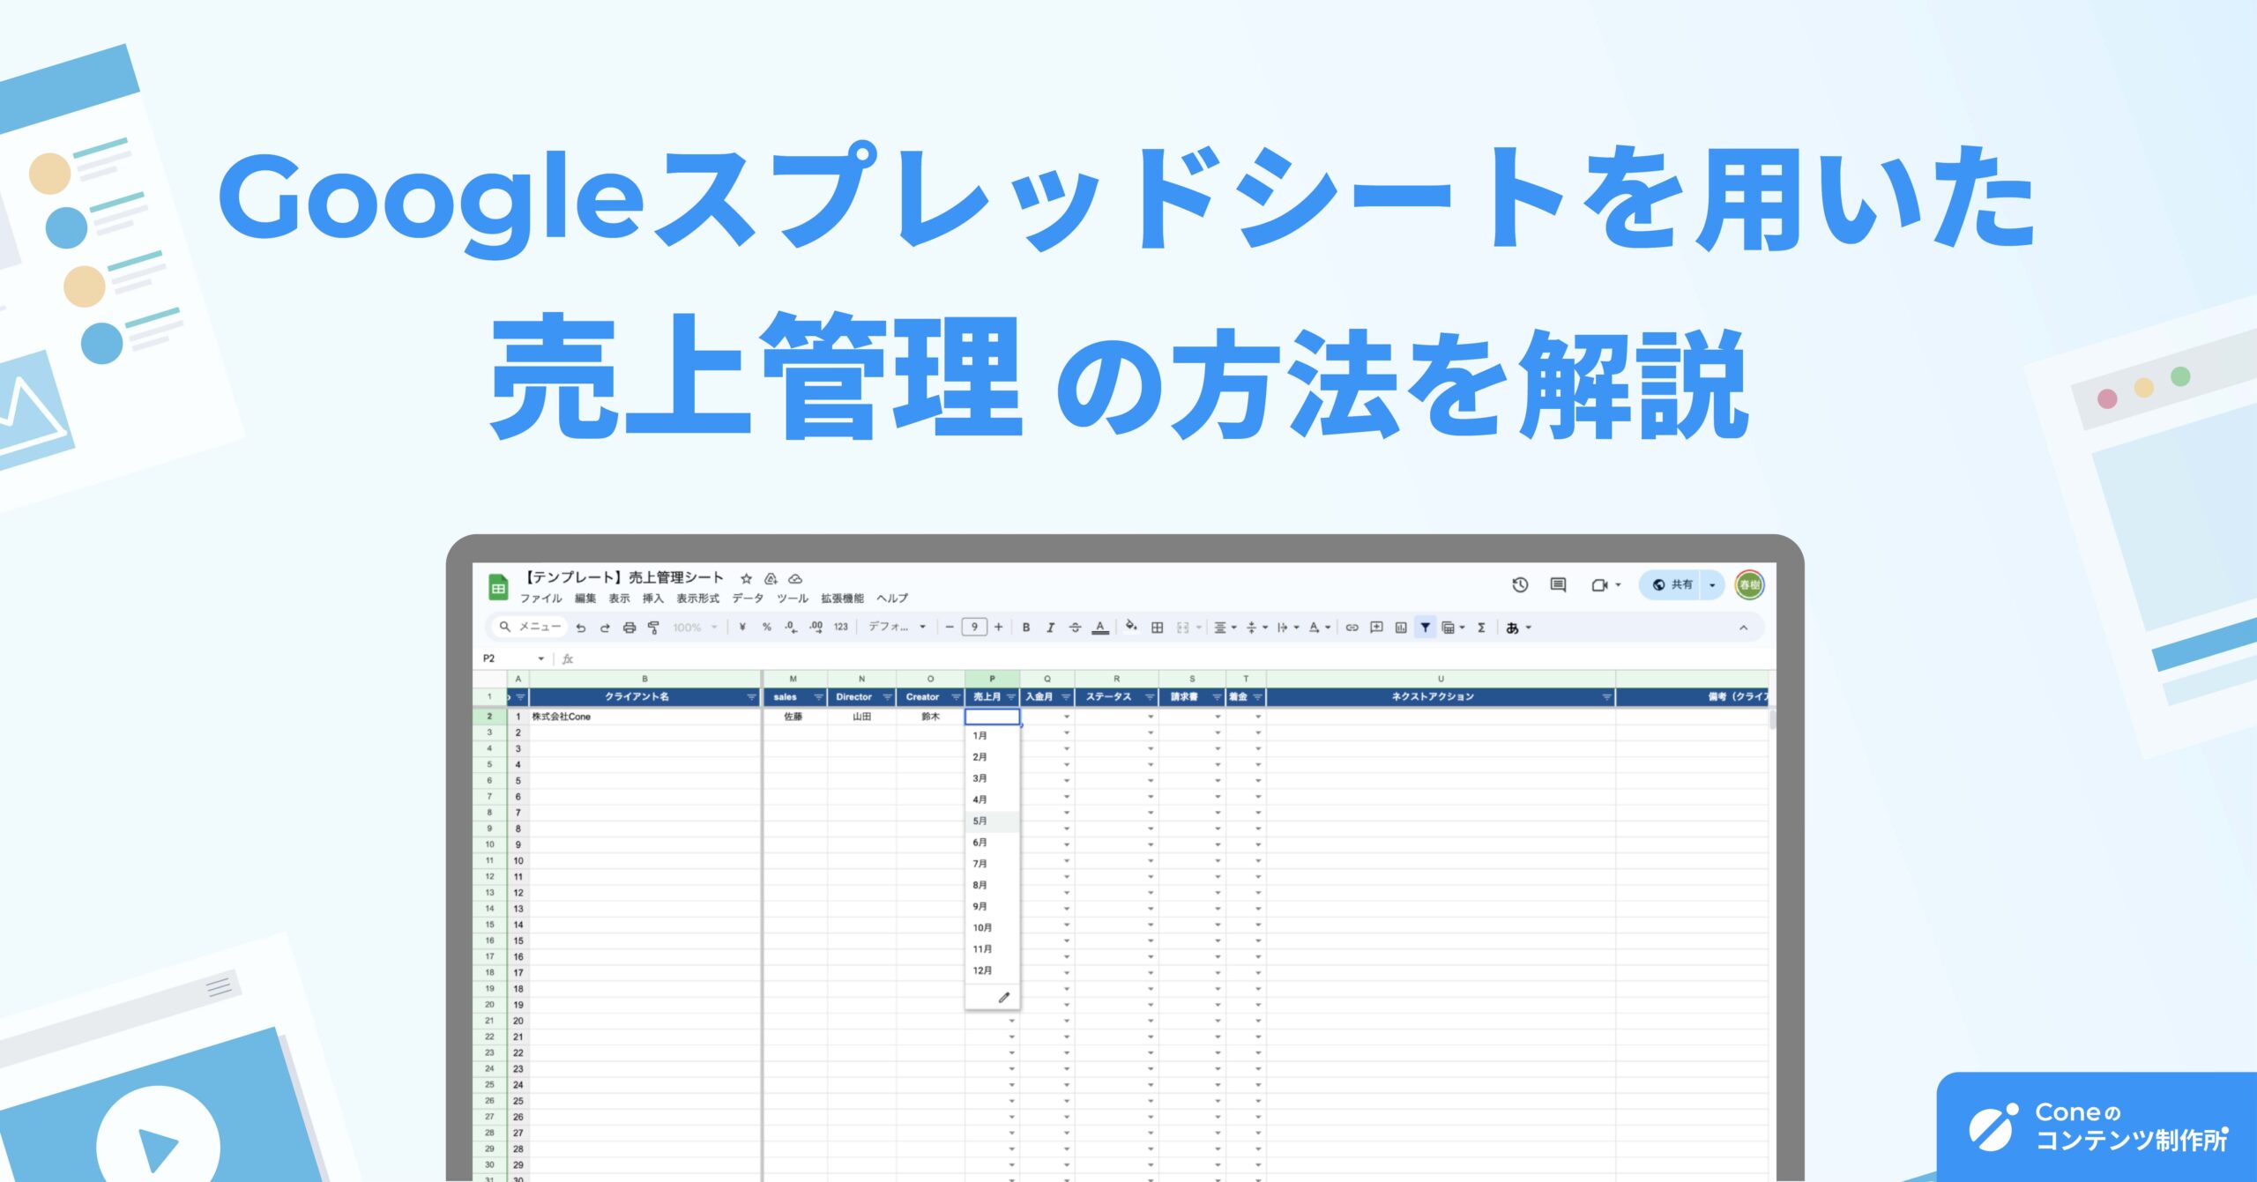Click the メニュー search box
The width and height of the screenshot is (2257, 1182).
click(x=530, y=627)
